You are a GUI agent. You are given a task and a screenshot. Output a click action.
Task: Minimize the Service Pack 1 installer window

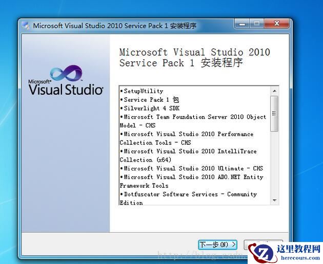[x=242, y=24]
